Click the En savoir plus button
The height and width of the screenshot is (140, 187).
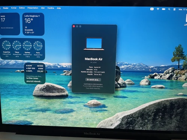(93, 80)
